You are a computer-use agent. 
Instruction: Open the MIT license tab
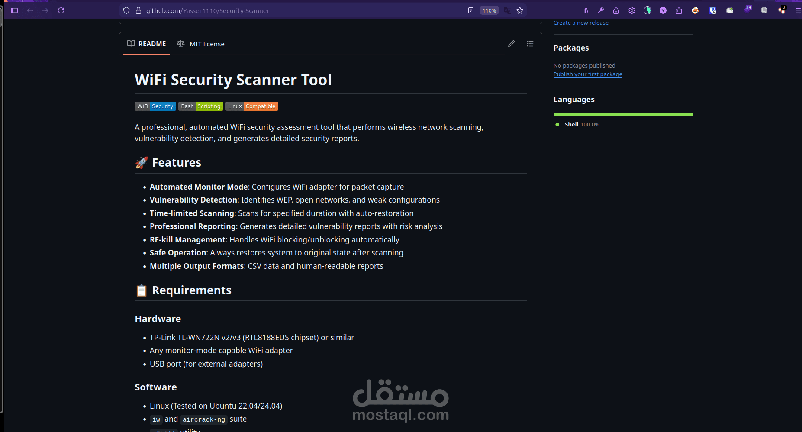pos(200,44)
